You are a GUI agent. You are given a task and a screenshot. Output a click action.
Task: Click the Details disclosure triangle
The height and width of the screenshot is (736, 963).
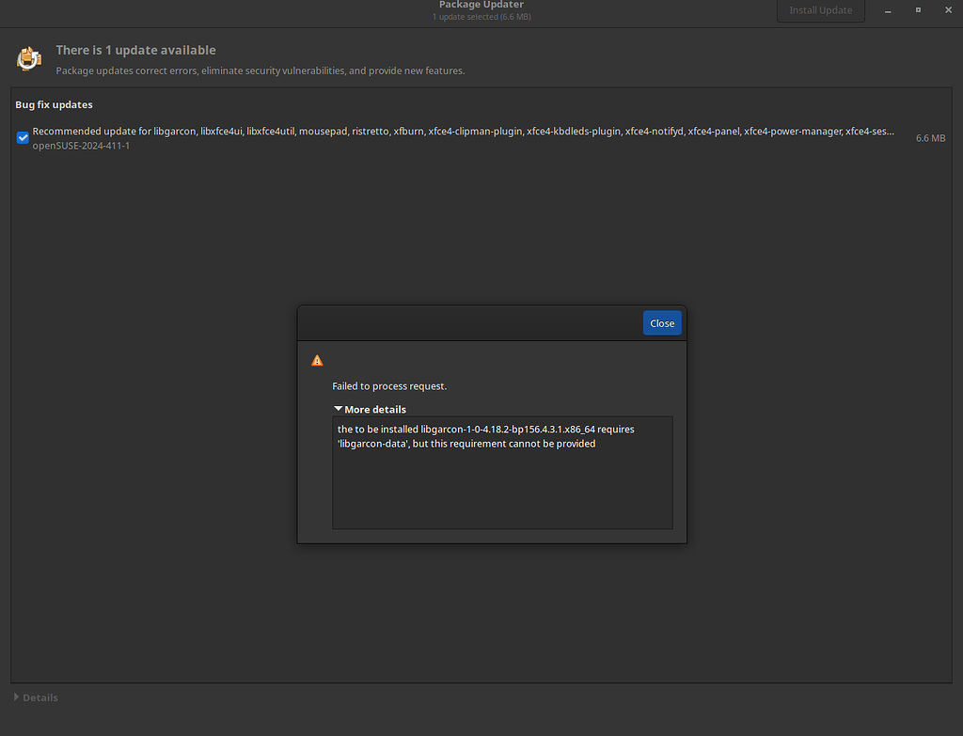(x=16, y=697)
